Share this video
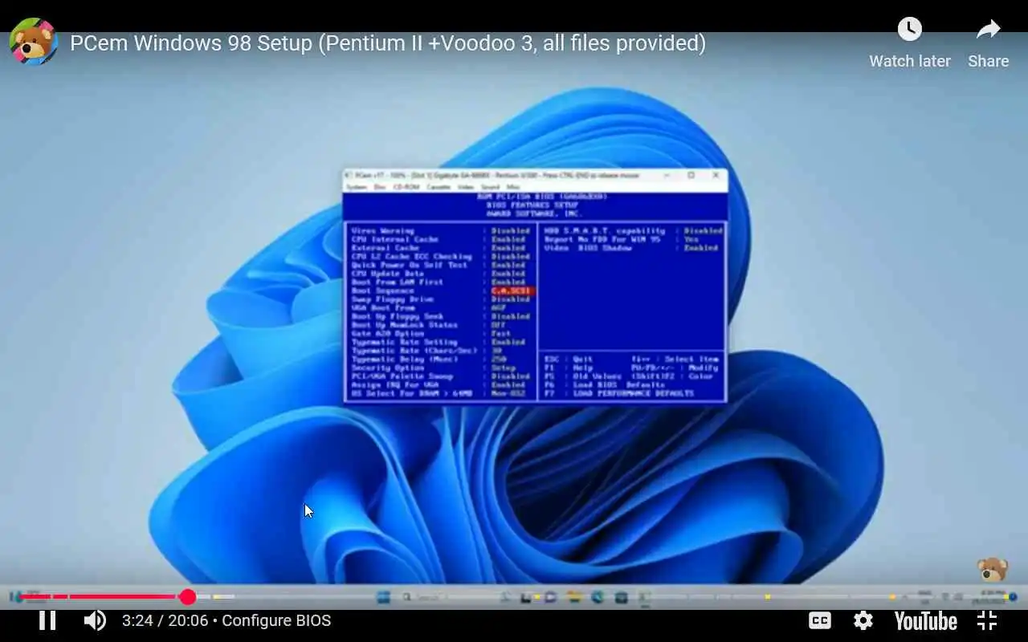Viewport: 1028px width, 642px height. (989, 43)
